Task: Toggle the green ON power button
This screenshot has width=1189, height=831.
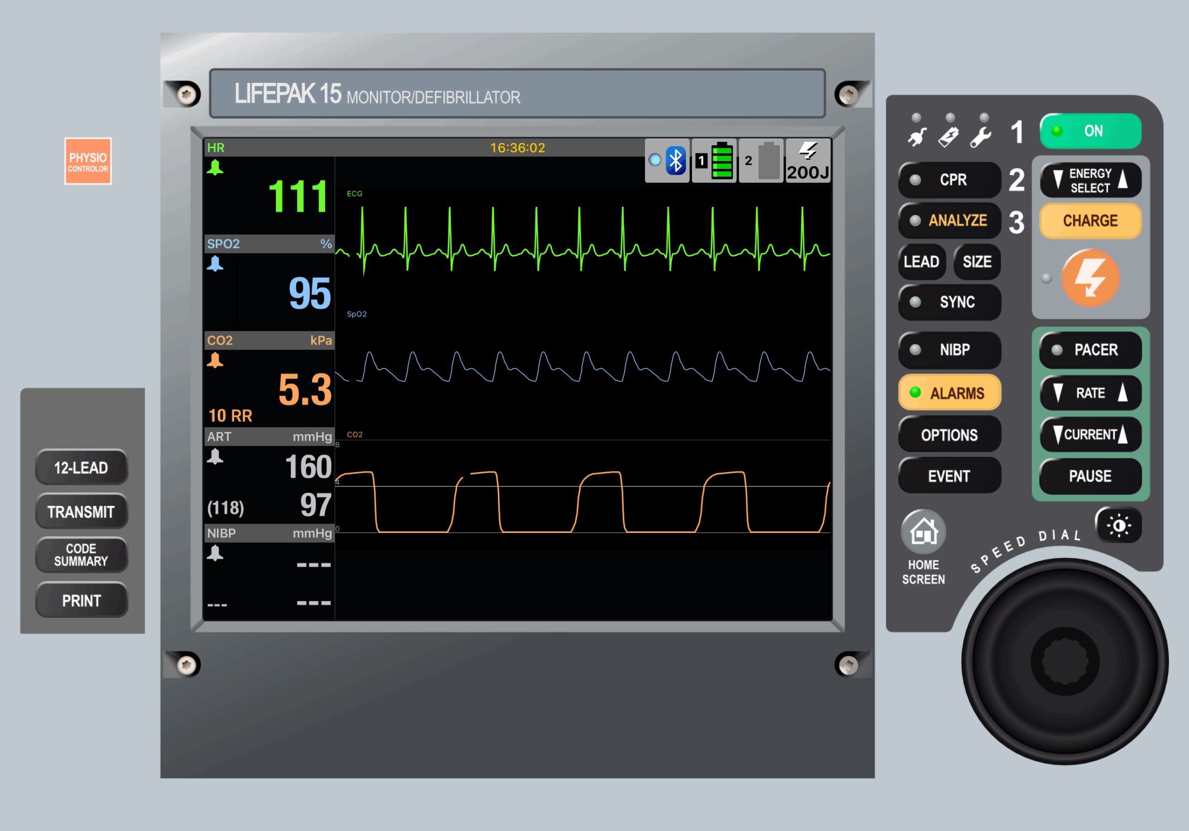Action: (1090, 131)
